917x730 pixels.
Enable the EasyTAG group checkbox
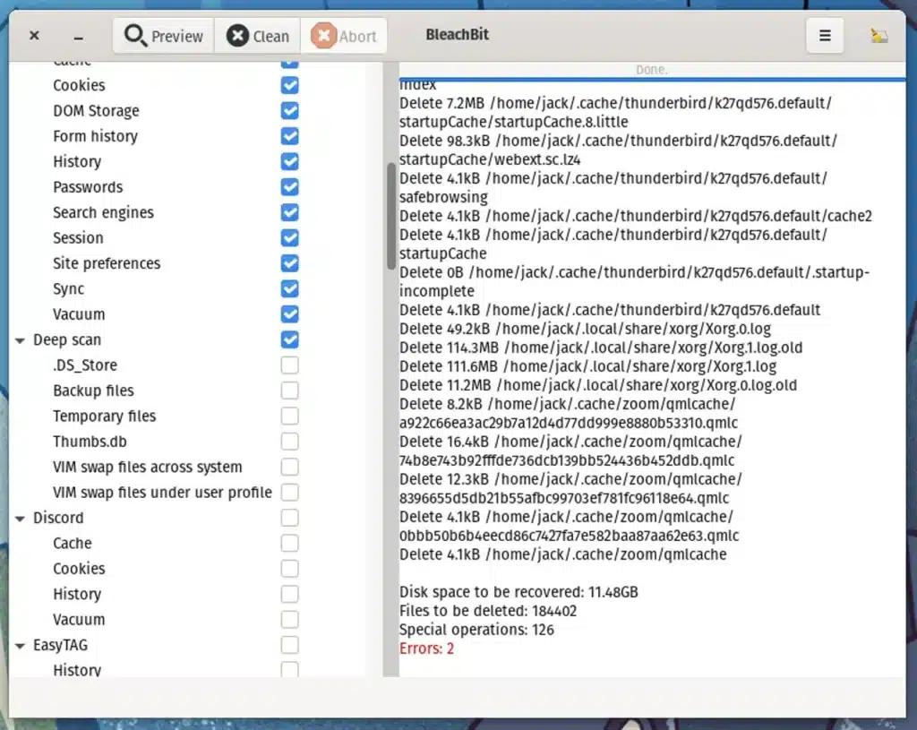point(289,645)
